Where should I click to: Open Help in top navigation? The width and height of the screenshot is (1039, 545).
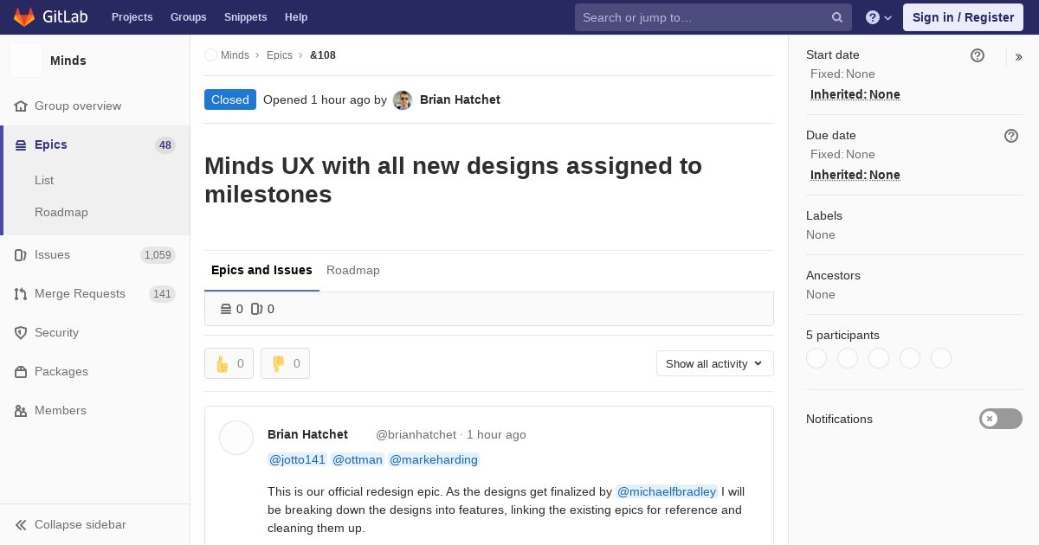click(296, 17)
